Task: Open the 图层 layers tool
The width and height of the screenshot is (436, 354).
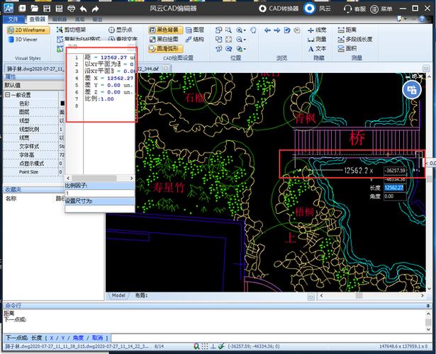Action: pos(194,30)
